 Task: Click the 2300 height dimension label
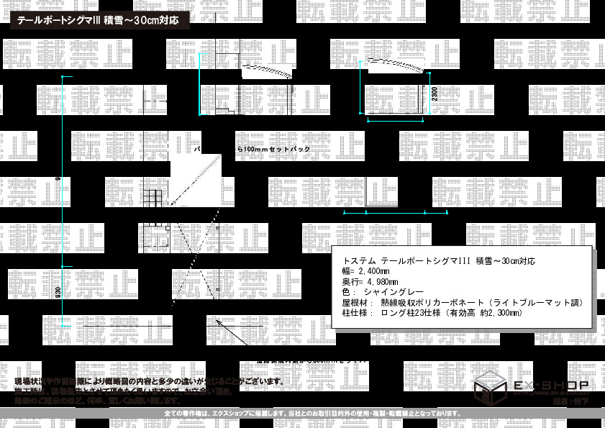click(435, 94)
